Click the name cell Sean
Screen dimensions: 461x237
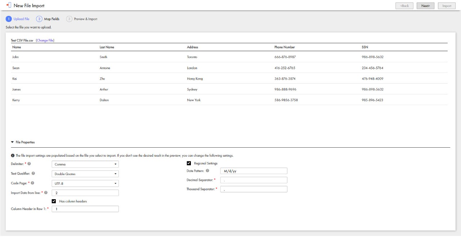(x=16, y=68)
